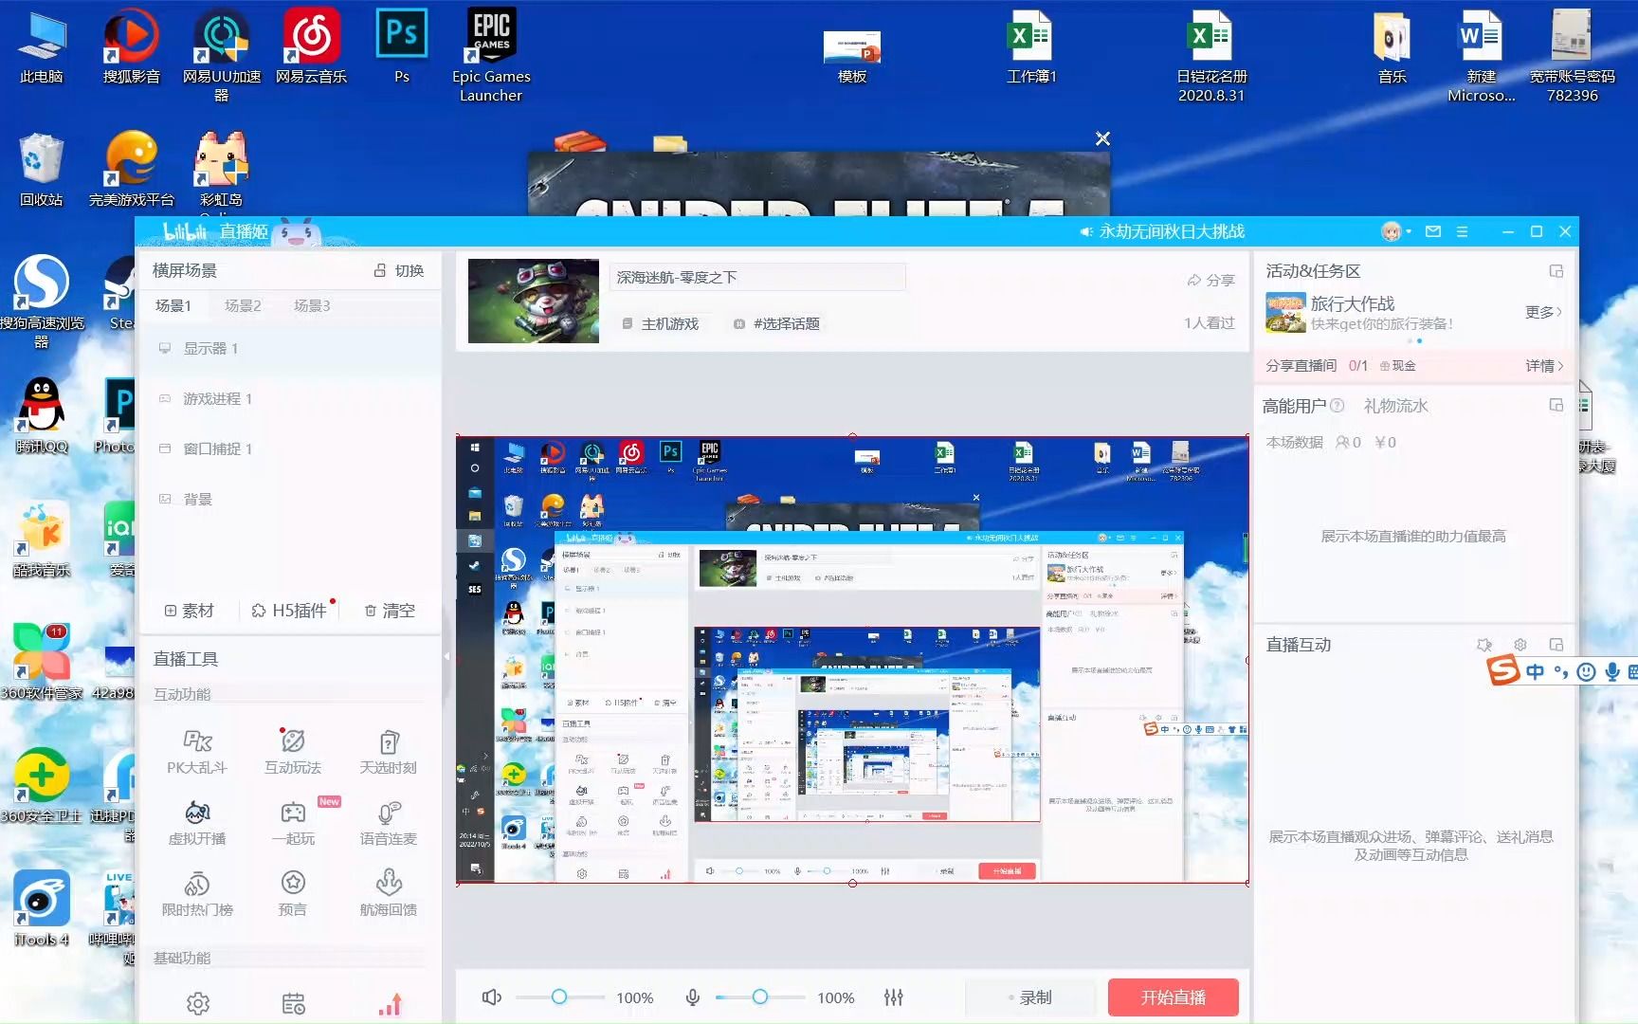The image size is (1638, 1024).
Task: Select 窗口捕捉 1 source
Action: coord(291,449)
